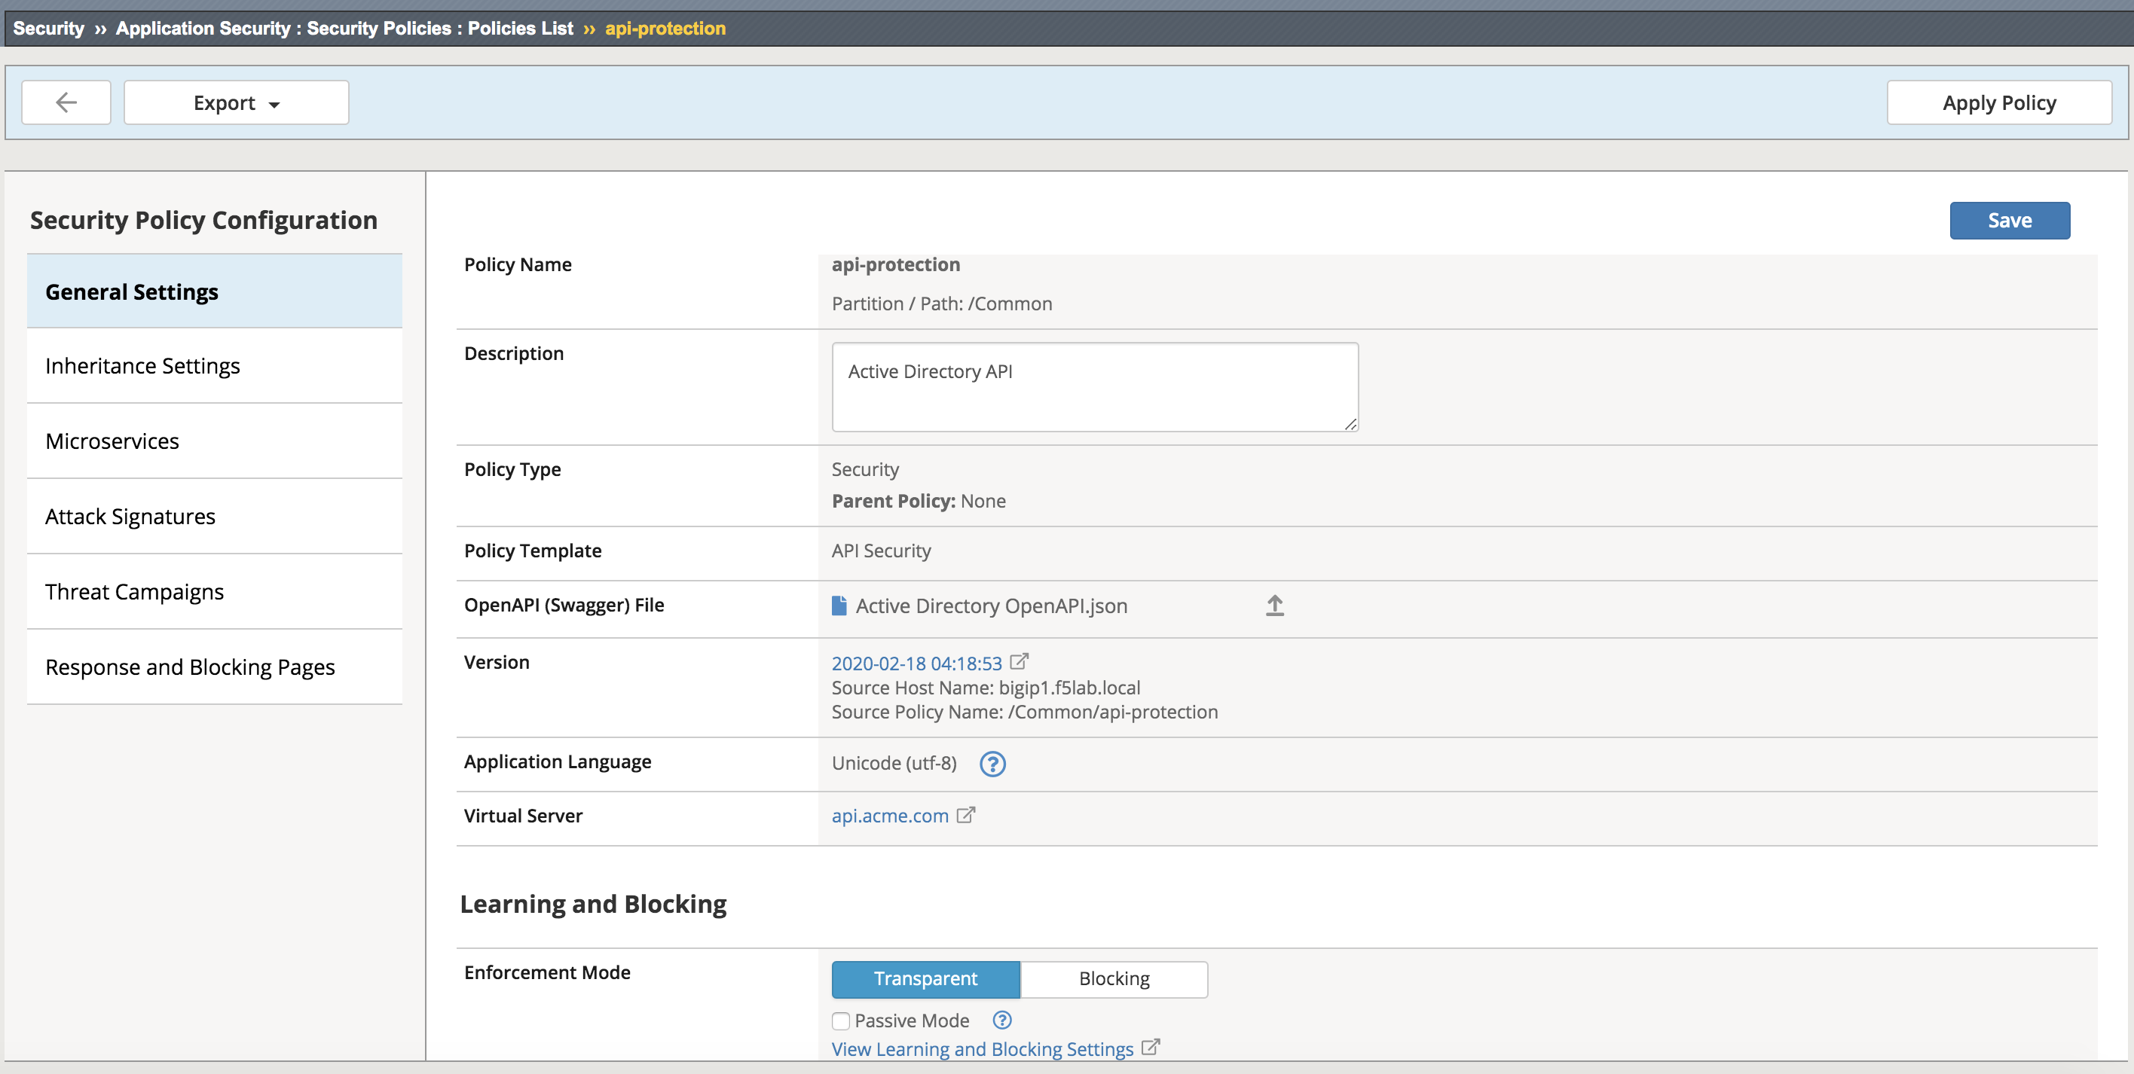Click Source Host Name bigip1.f5lab.local text
The width and height of the screenshot is (2134, 1074).
[986, 688]
